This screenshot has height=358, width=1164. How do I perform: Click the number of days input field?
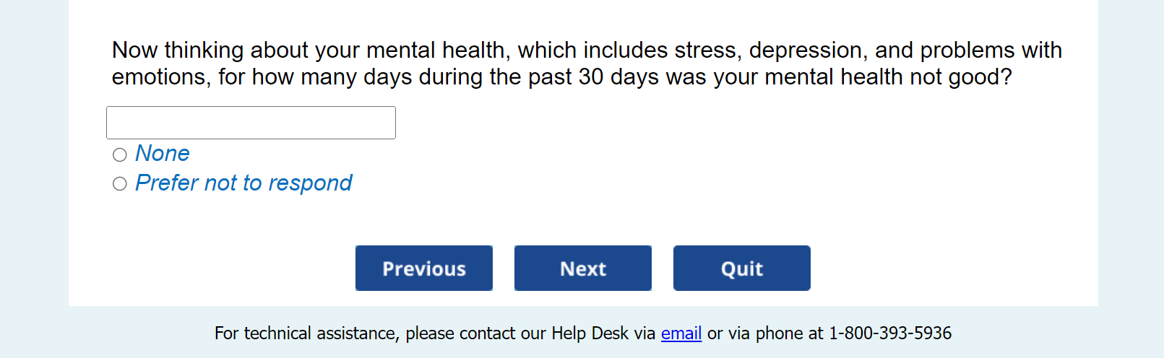point(251,123)
